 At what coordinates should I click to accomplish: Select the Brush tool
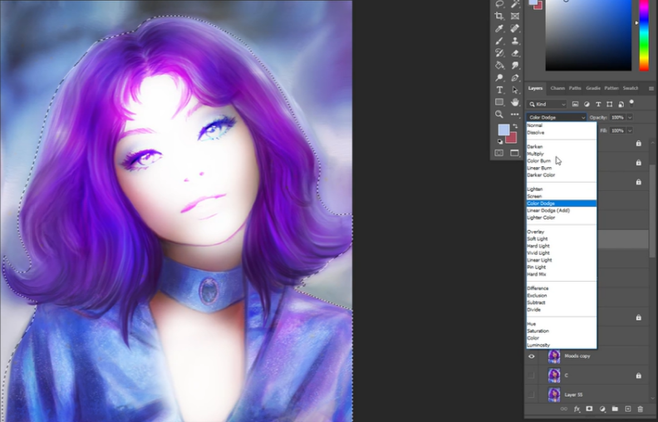click(499, 41)
